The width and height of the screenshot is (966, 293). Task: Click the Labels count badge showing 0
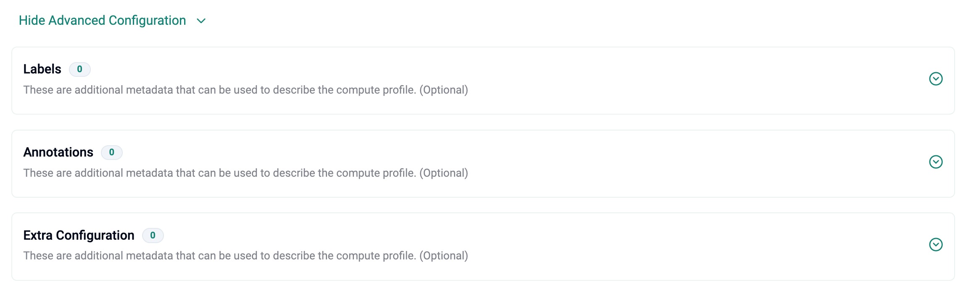tap(79, 69)
